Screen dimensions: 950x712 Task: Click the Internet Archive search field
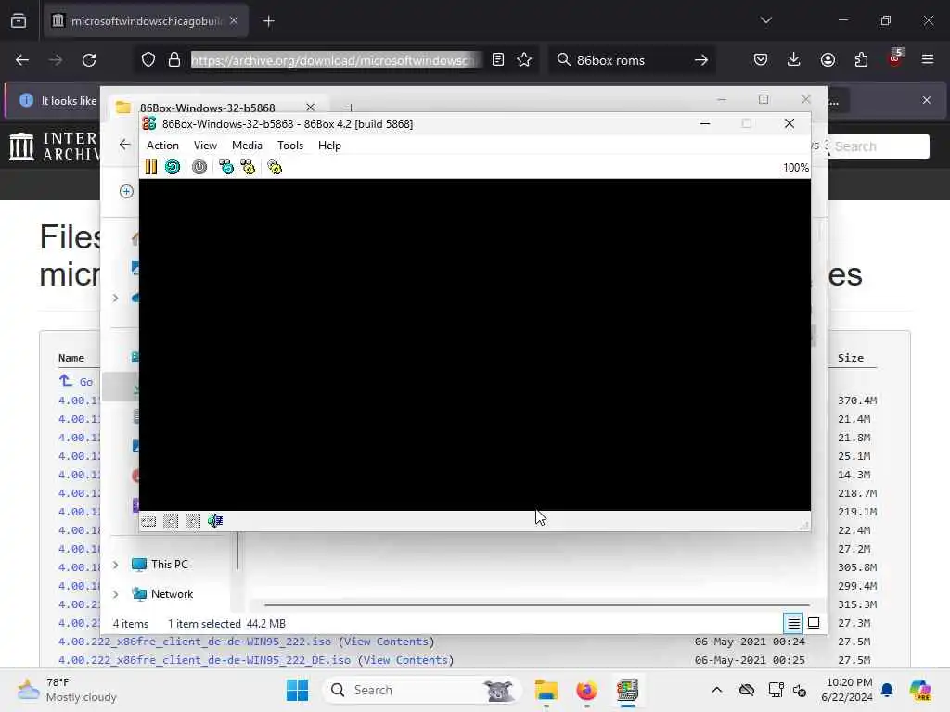[879, 146]
